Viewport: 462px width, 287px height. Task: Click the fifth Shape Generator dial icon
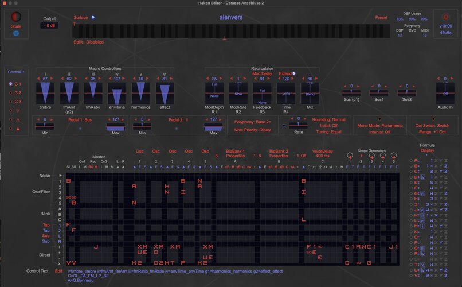(x=394, y=155)
